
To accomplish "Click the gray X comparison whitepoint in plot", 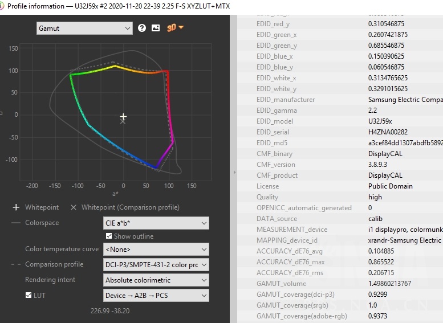I will coord(123,121).
